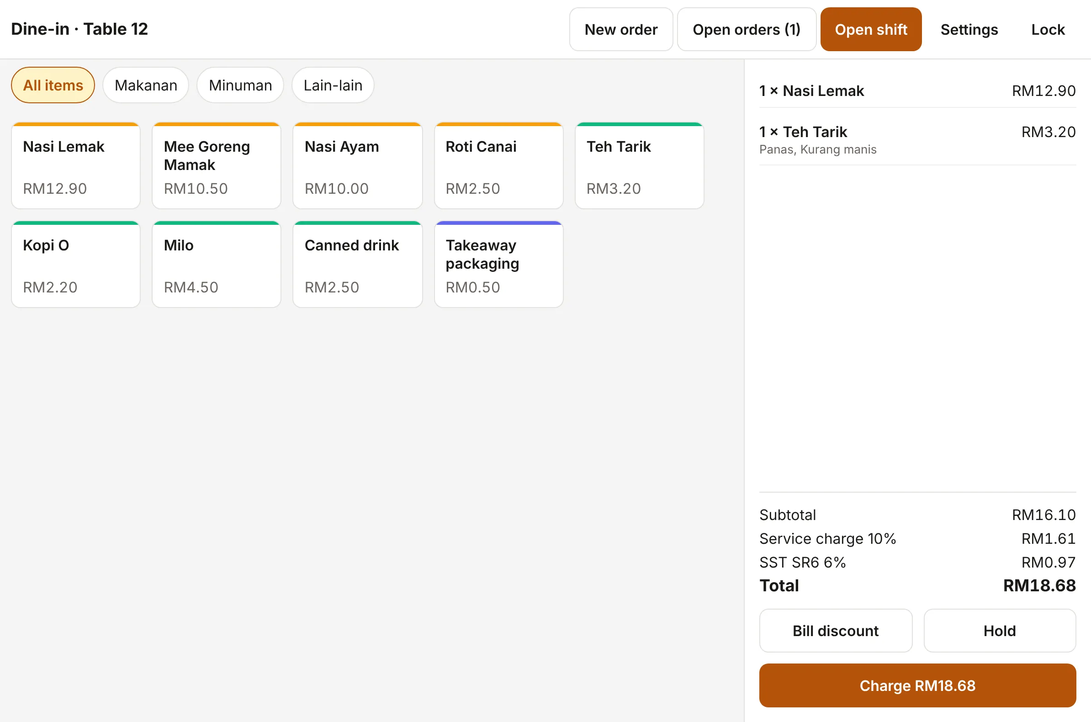The height and width of the screenshot is (722, 1091).
Task: Click the Open shift button
Action: pyautogui.click(x=870, y=29)
